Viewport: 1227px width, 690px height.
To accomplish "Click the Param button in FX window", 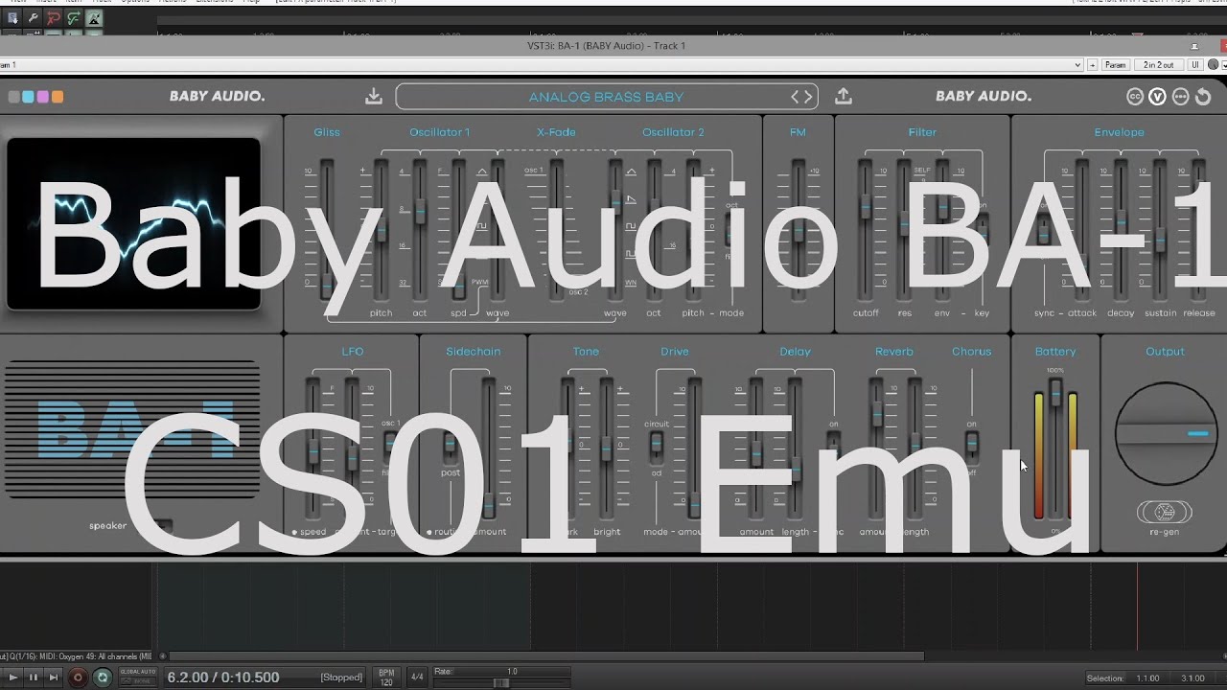I will (x=1116, y=65).
